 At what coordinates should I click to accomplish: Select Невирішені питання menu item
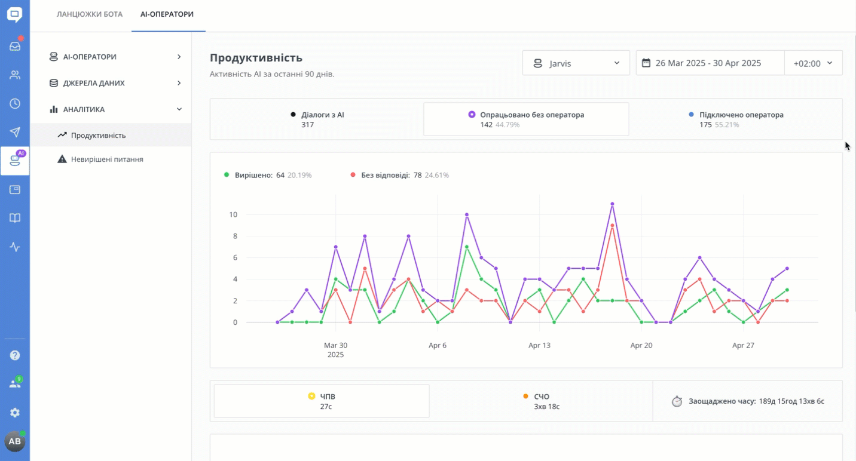pyautogui.click(x=107, y=159)
